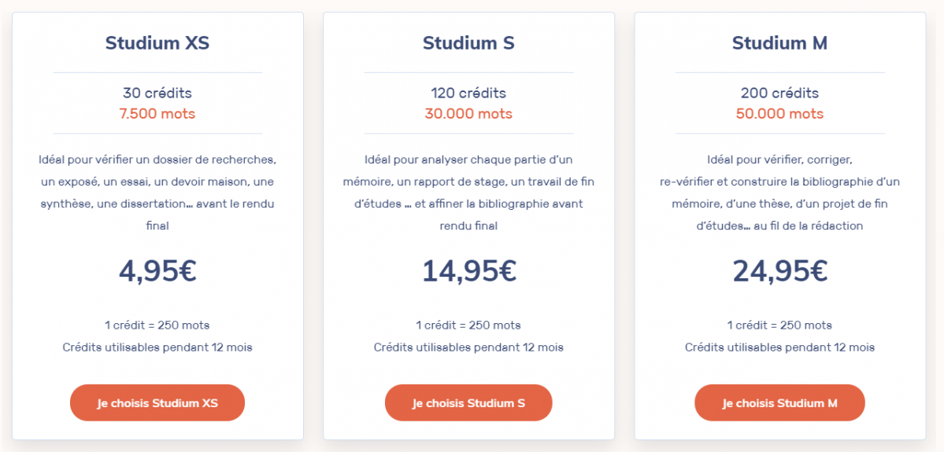
Task: Click the '50.000 mots' orange text
Action: pyautogui.click(x=779, y=114)
